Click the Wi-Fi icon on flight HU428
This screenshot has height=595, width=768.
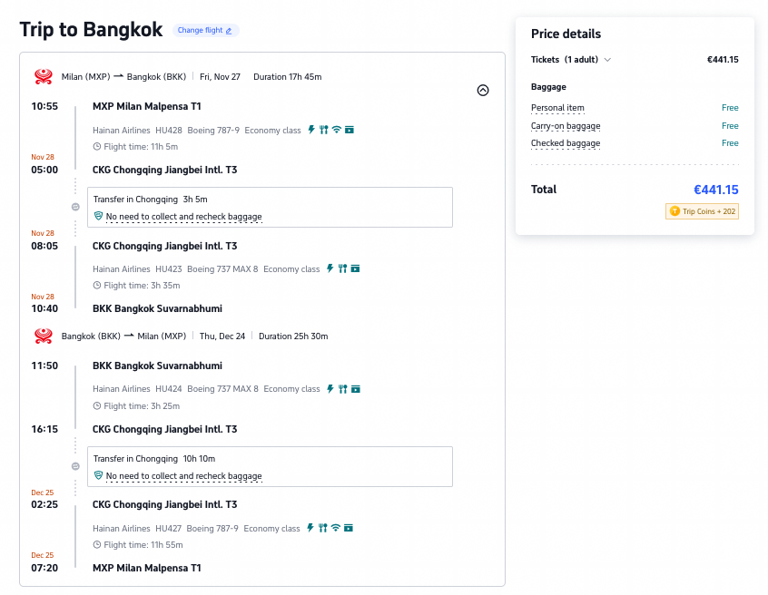pyautogui.click(x=337, y=130)
